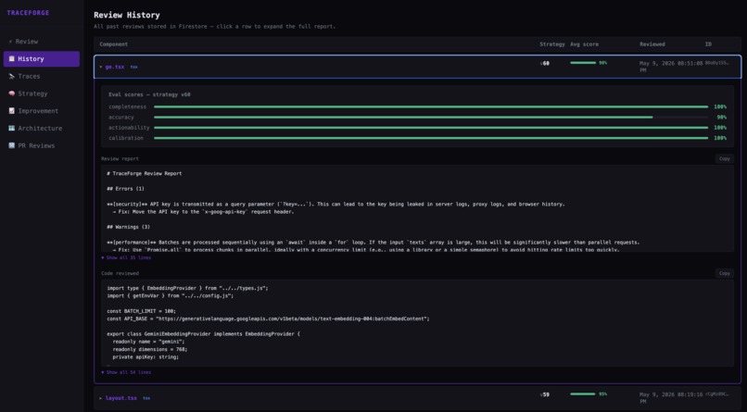Click the 98% average score bar for ge.tsx
747x412 pixels.
pos(583,63)
